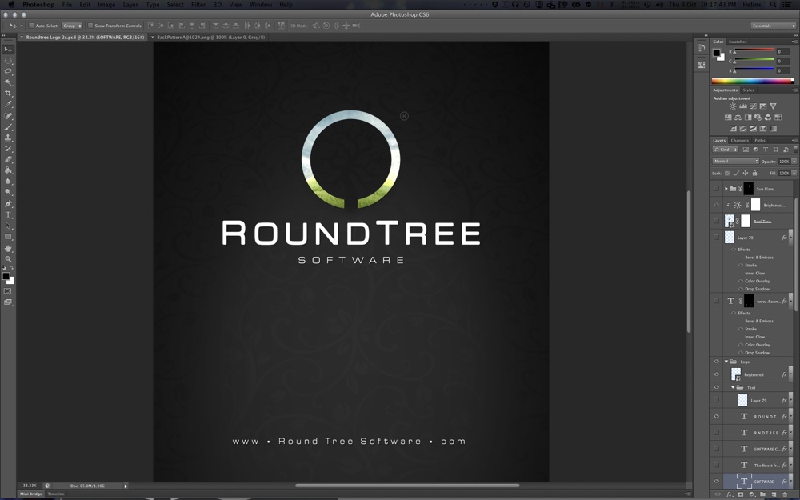Click the color spectrum ramp bar

[752, 81]
